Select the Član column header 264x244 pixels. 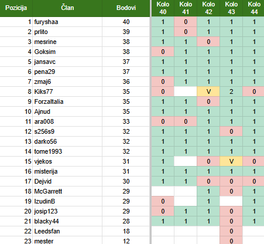67,8
